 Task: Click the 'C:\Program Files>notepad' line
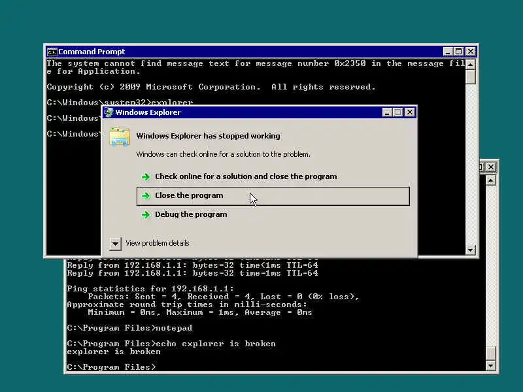click(129, 328)
